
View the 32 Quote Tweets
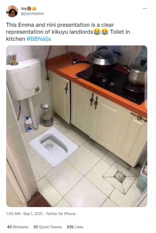coord(47,227)
